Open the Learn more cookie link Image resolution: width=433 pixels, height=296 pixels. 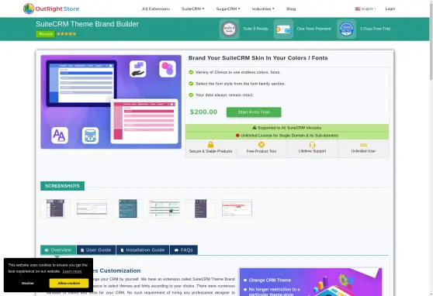coord(72,271)
